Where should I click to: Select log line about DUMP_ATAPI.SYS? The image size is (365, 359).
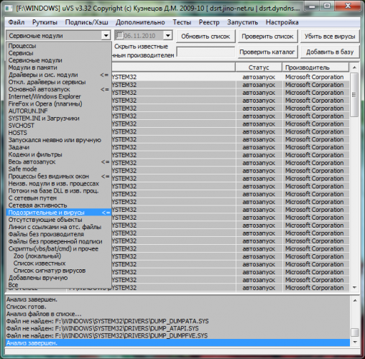click(177, 328)
